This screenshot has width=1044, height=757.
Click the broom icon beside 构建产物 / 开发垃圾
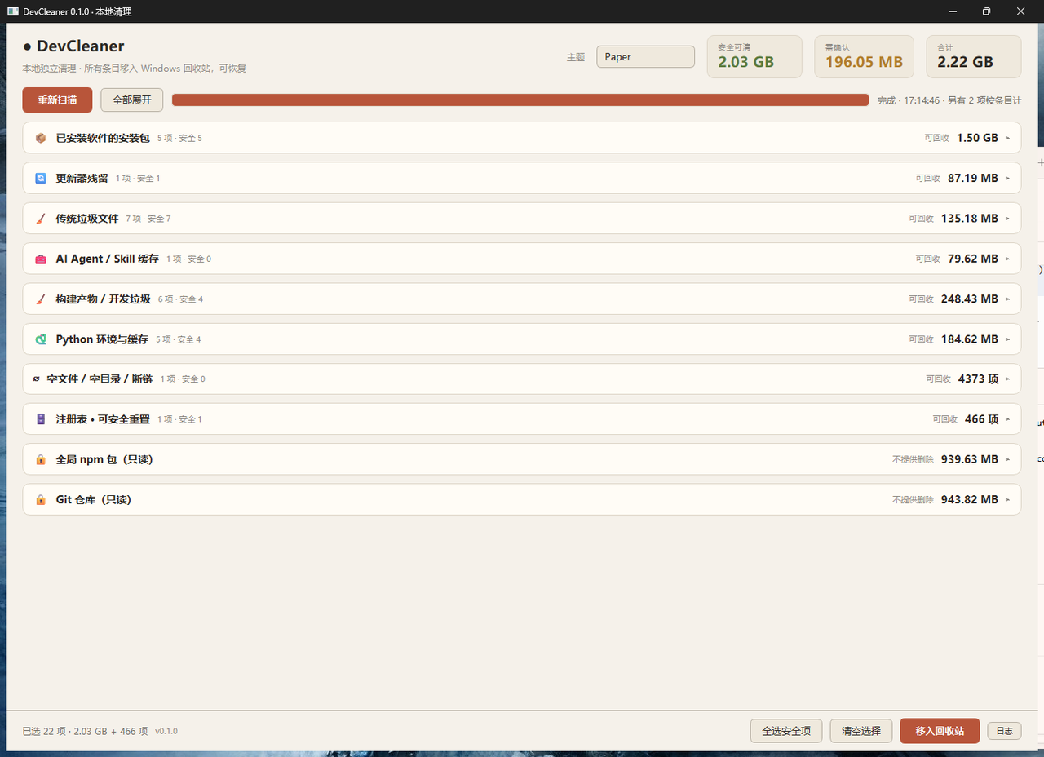(41, 299)
